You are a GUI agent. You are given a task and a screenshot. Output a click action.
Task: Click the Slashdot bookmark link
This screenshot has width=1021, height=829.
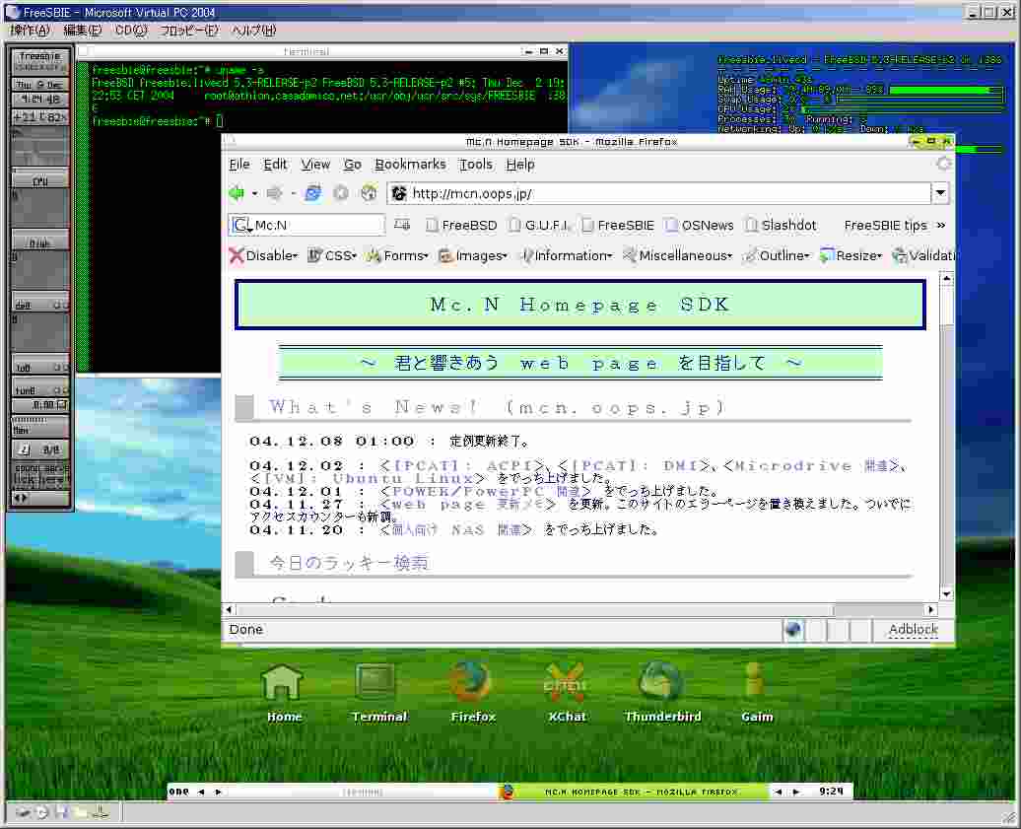(780, 225)
